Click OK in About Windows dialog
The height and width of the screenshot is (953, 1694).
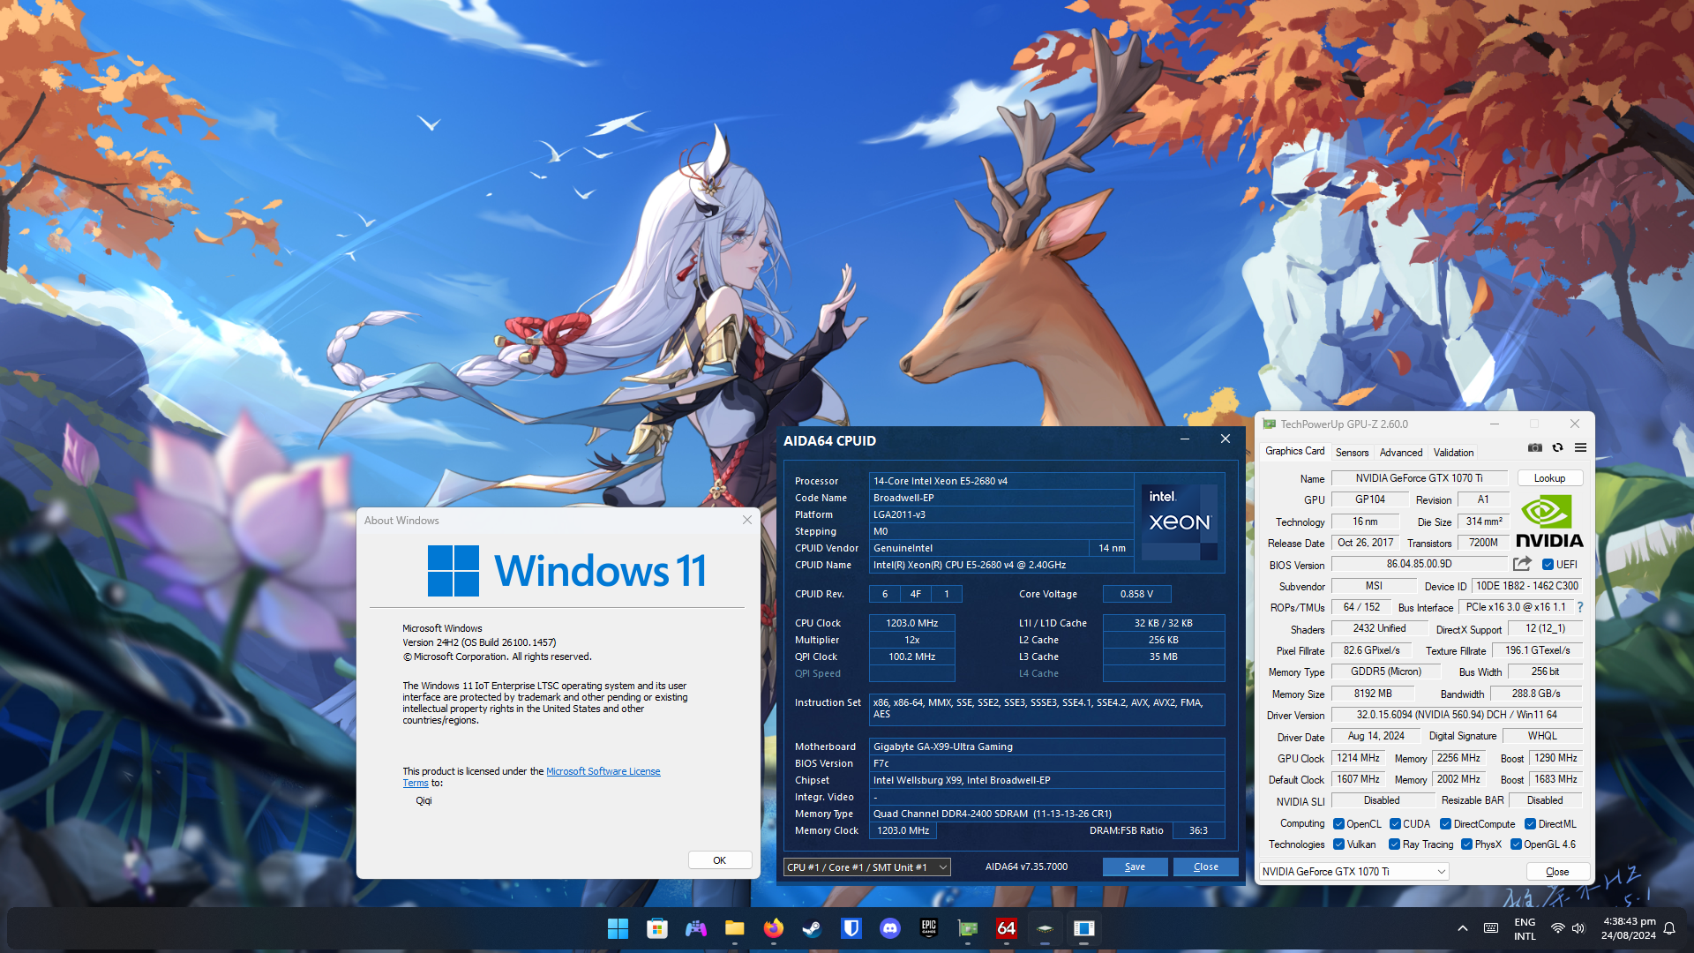719,860
